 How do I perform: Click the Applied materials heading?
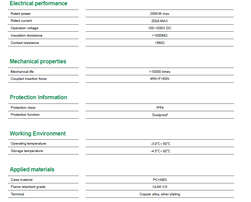click(32, 169)
